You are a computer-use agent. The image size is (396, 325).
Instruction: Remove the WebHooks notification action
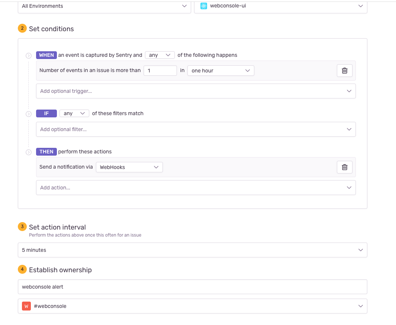(344, 167)
